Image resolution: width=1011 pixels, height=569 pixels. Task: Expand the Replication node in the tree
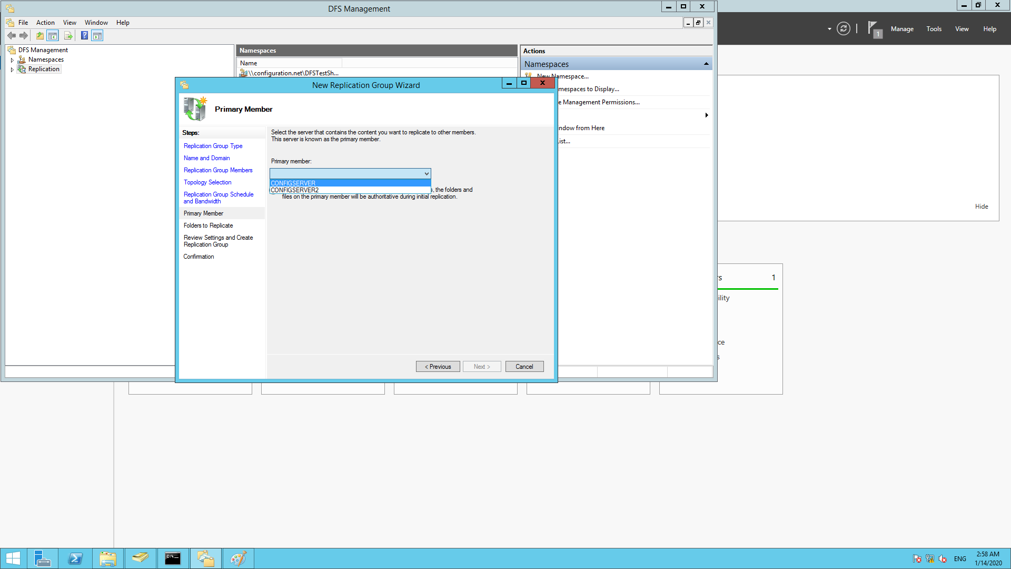(x=12, y=69)
